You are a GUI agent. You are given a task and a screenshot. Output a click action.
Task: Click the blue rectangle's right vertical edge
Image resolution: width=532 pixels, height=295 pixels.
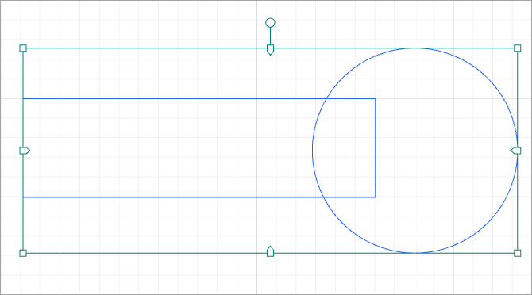click(x=376, y=148)
